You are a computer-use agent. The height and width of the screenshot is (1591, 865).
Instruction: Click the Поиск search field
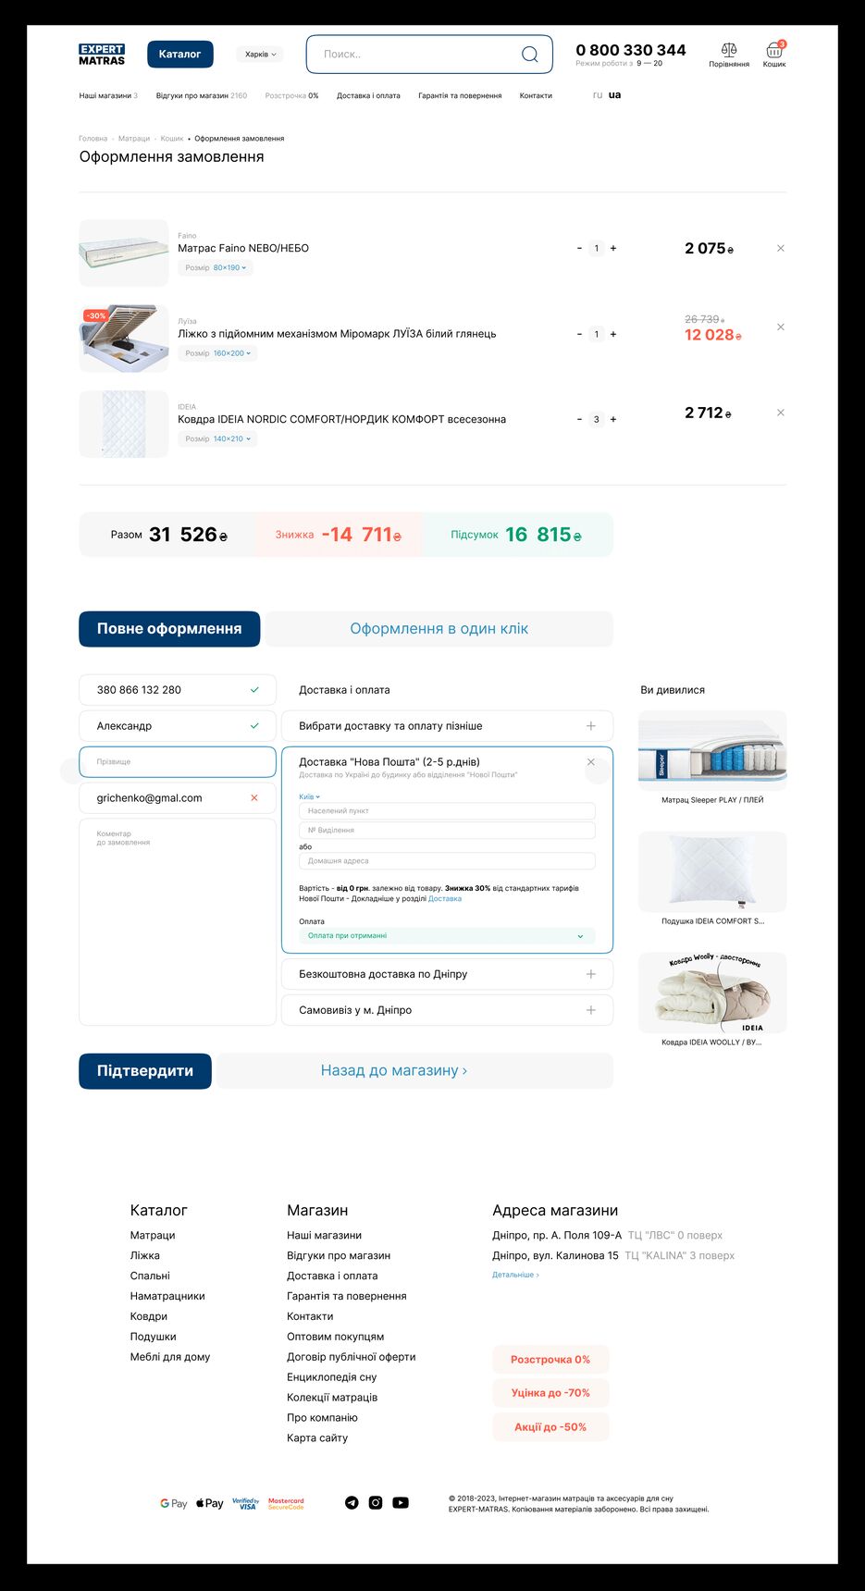tap(429, 55)
